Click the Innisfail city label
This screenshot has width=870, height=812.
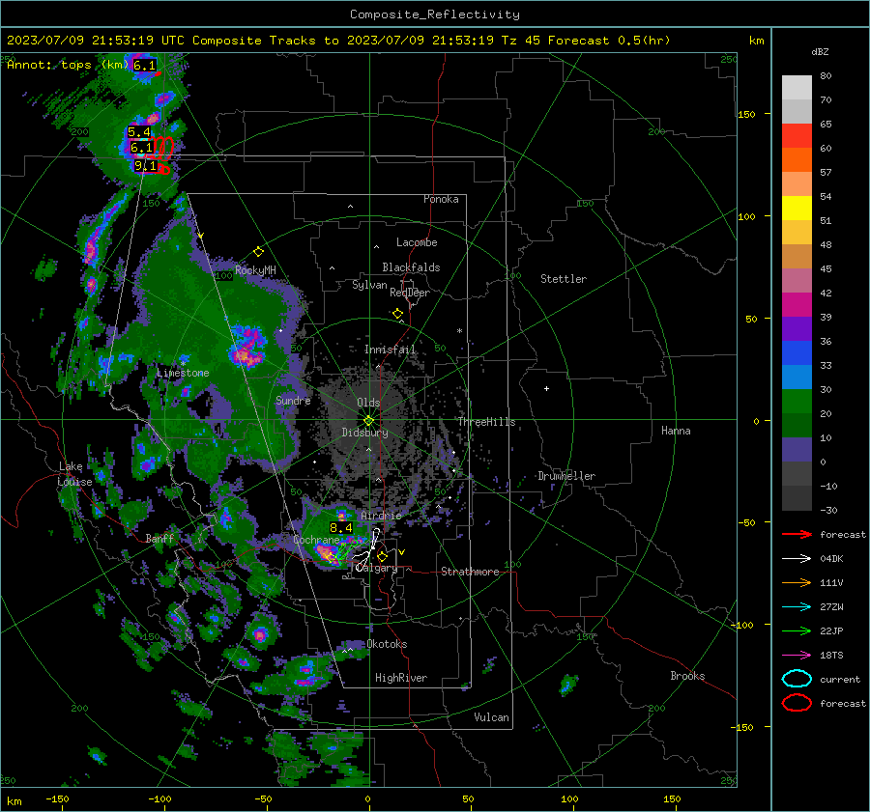(x=390, y=350)
